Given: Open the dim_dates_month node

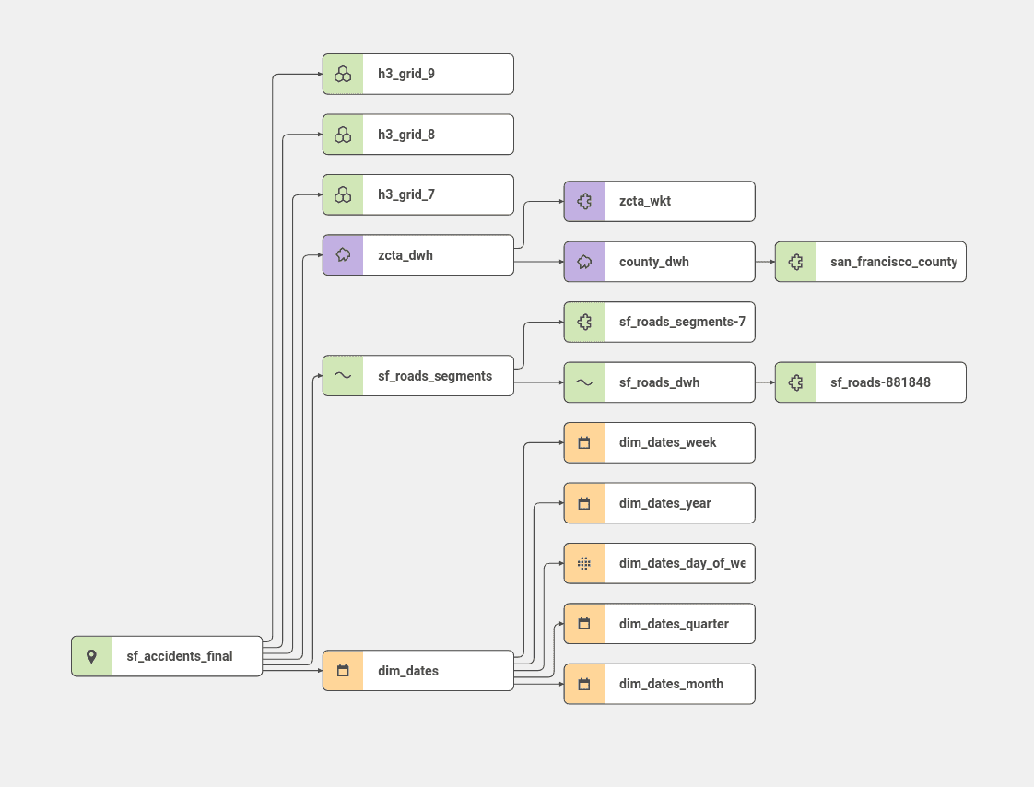Looking at the screenshot, I should pos(659,683).
